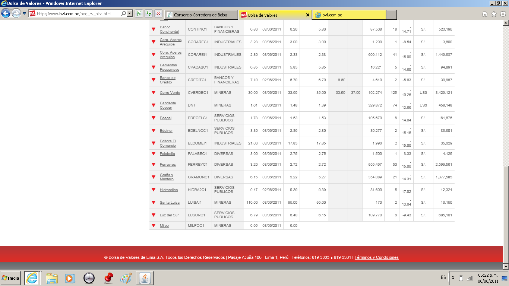Open the Luz del Sur link

tap(169, 215)
